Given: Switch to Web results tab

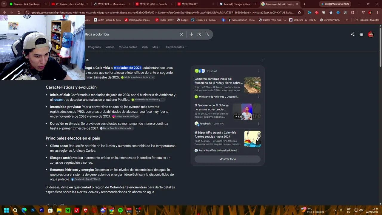Looking at the screenshot, I should [x=145, y=47].
